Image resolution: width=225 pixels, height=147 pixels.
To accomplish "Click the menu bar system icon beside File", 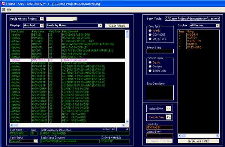I will tap(3, 9).
